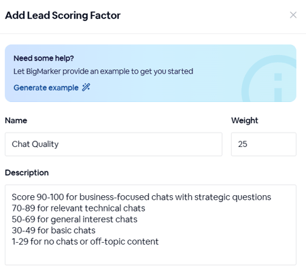Click the Weight field label

click(x=245, y=120)
